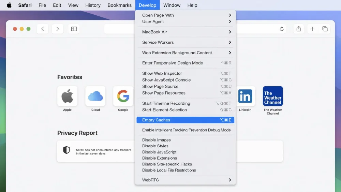Choose Show Page Resources
Image resolution: width=341 pixels, height=192 pixels.
(185, 93)
